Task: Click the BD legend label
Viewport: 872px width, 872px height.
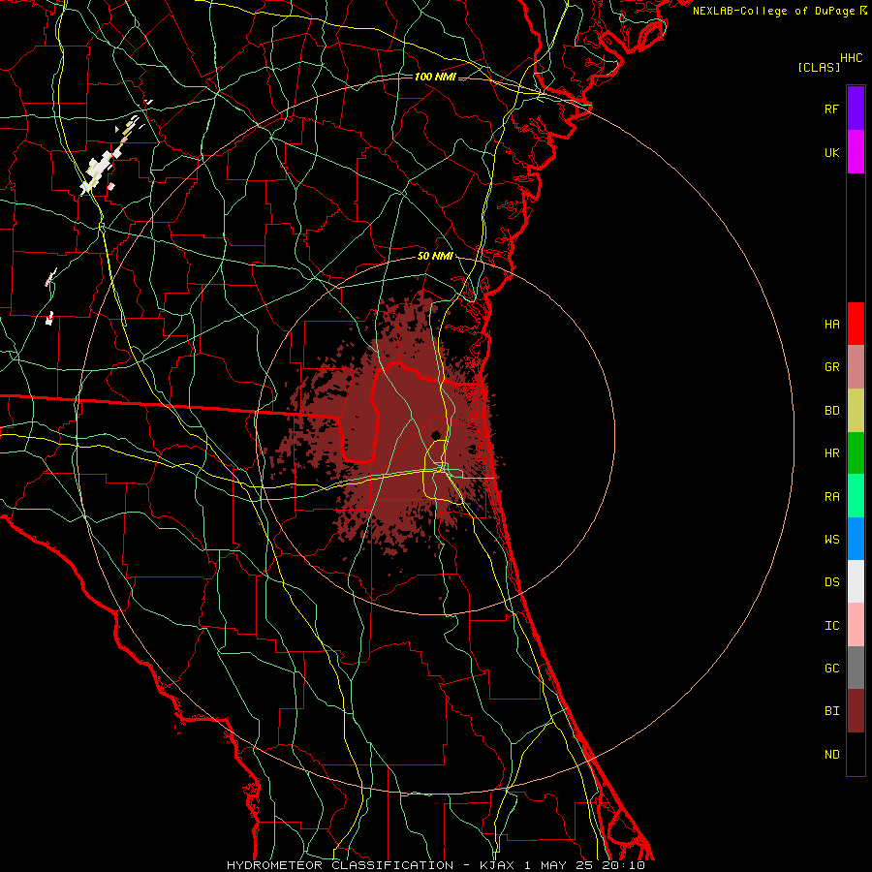Action: tap(831, 411)
